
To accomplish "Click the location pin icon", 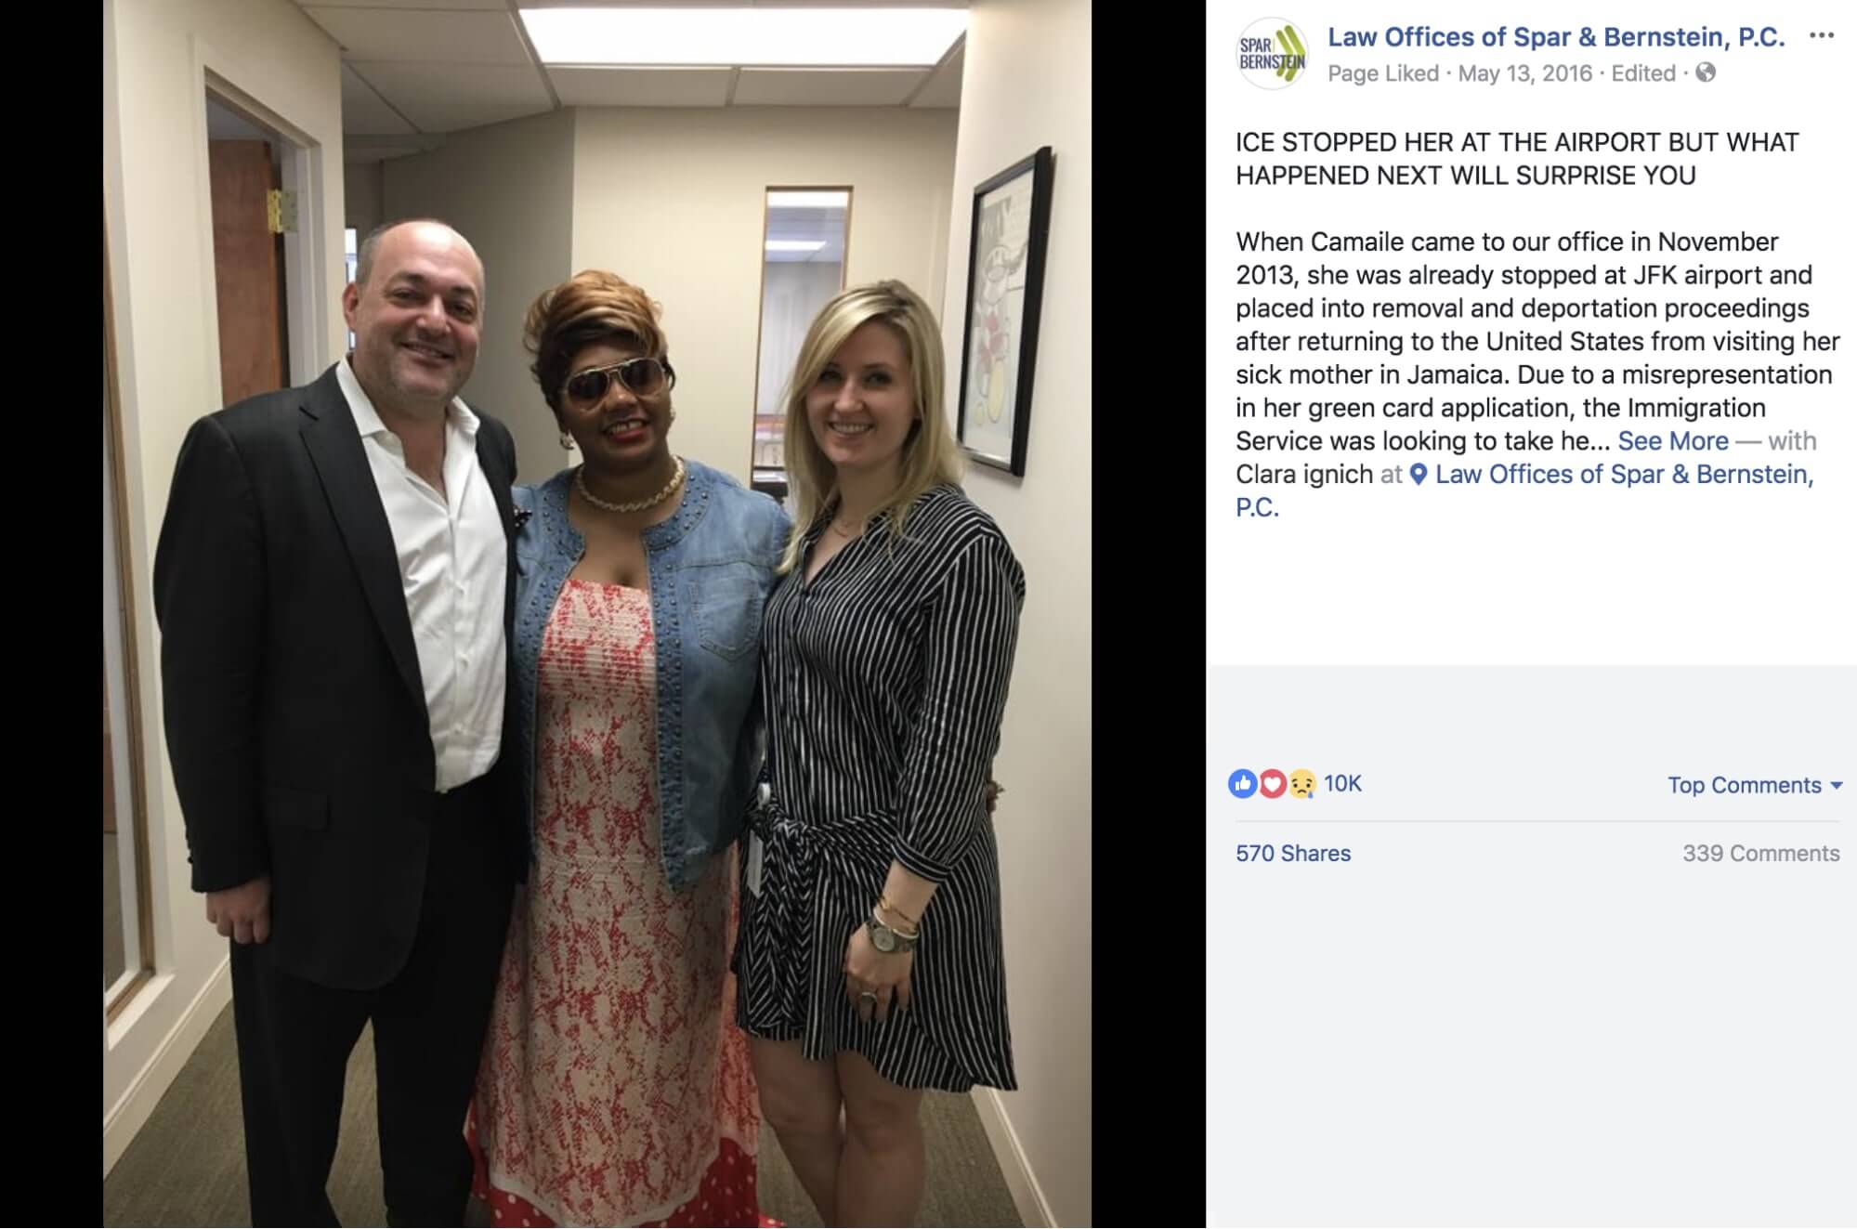I will click(1419, 475).
